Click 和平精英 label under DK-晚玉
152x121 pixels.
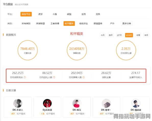point(80,114)
